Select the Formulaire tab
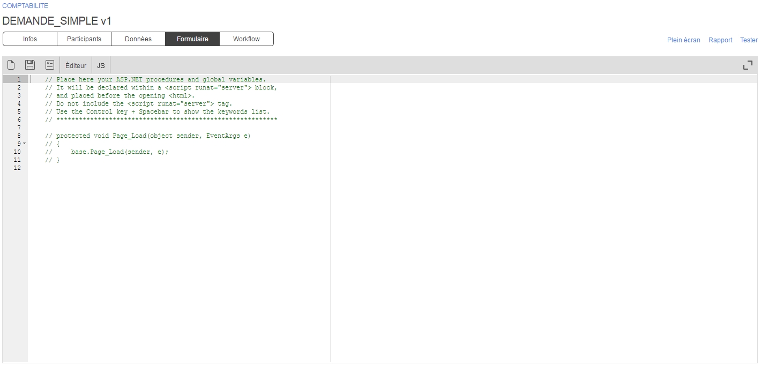Image resolution: width=761 pixels, height=366 pixels. (192, 39)
